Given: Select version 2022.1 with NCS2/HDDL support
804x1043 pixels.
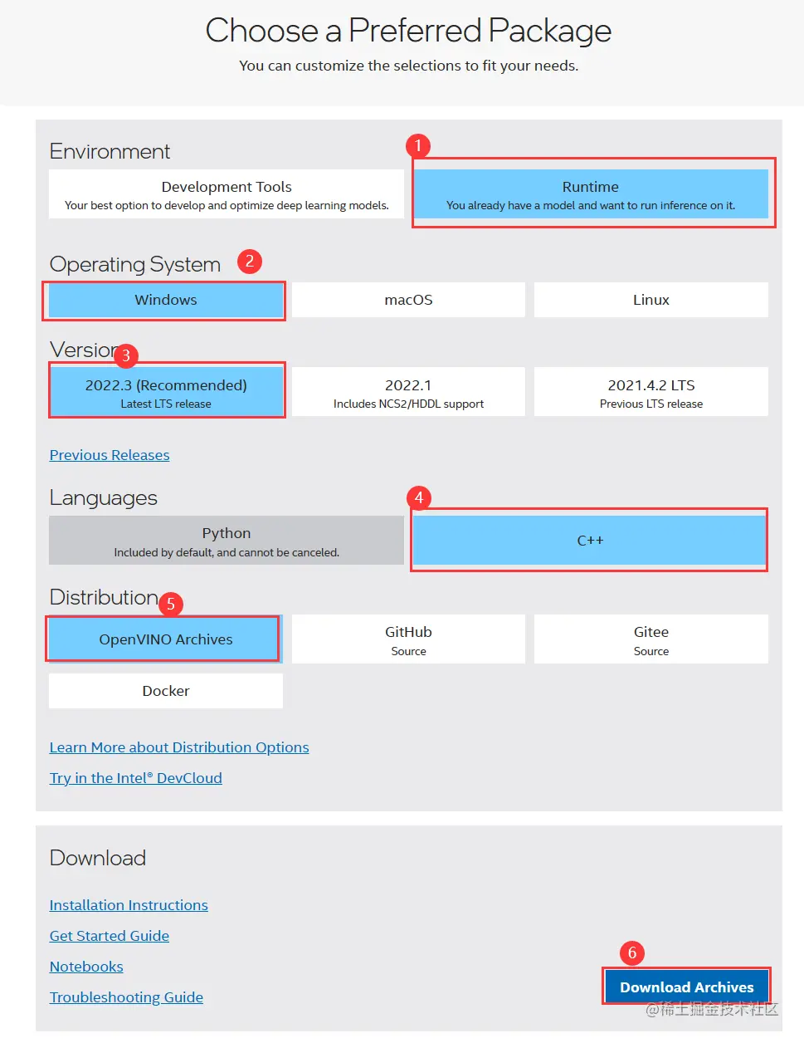Looking at the screenshot, I should pos(408,392).
